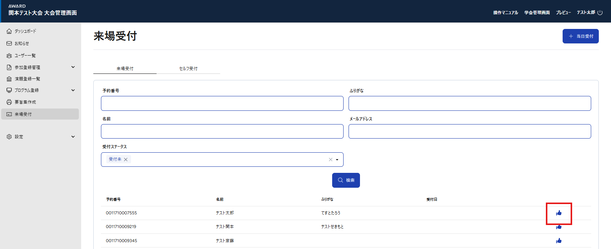Switch to the セルフ受付 tab
Screen dimensions: 611x249
[x=188, y=69]
